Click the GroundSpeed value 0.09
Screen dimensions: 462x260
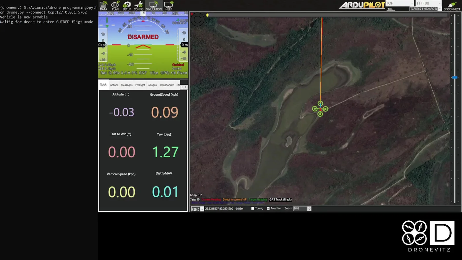point(165,112)
